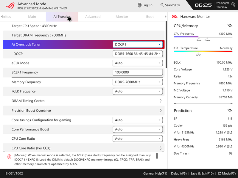Switch to EZ Mode(F7)

coord(226,174)
